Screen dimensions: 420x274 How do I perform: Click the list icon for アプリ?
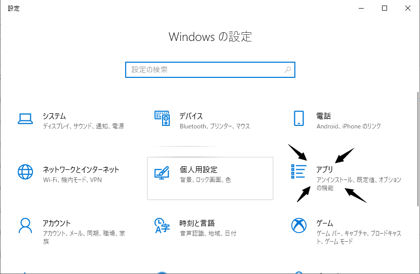(298, 171)
